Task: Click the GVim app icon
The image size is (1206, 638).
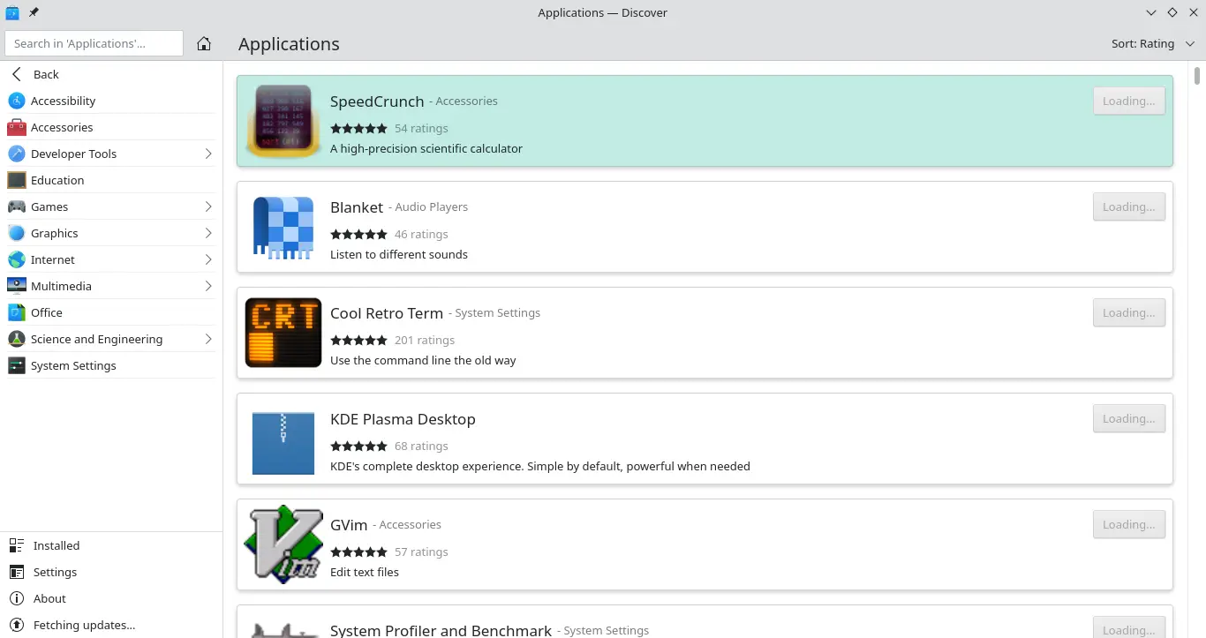Action: (x=283, y=544)
